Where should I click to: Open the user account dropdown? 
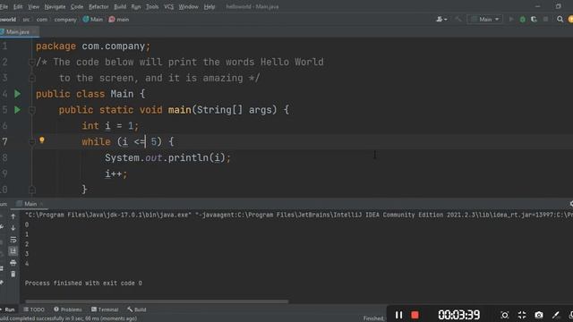pos(441,20)
